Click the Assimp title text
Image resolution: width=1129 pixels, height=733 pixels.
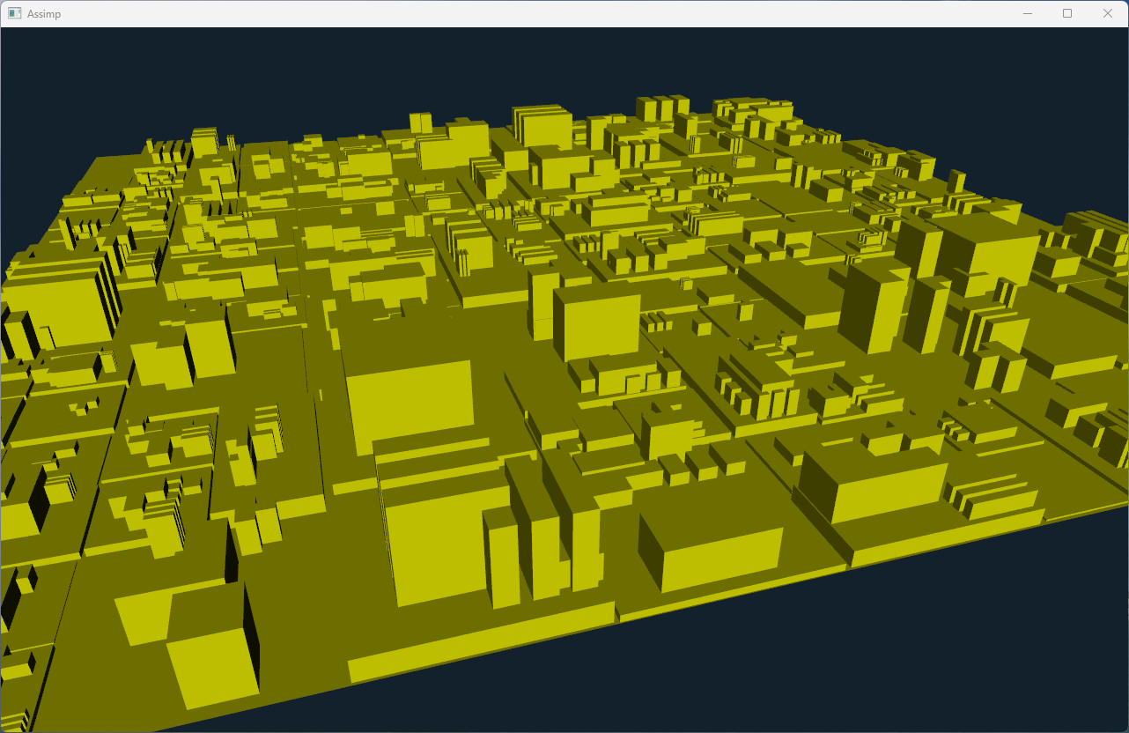point(44,14)
